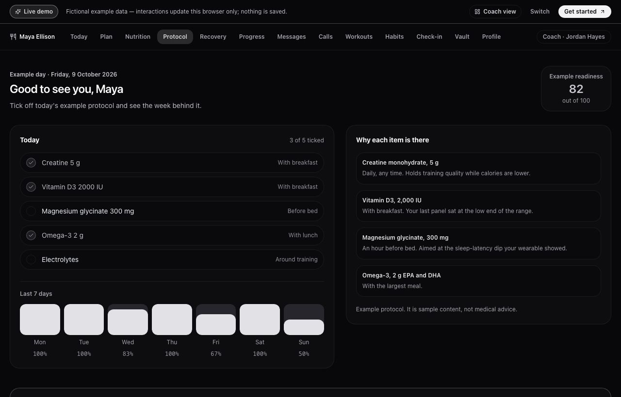Open the Vault tab
The height and width of the screenshot is (397, 621).
coord(462,37)
